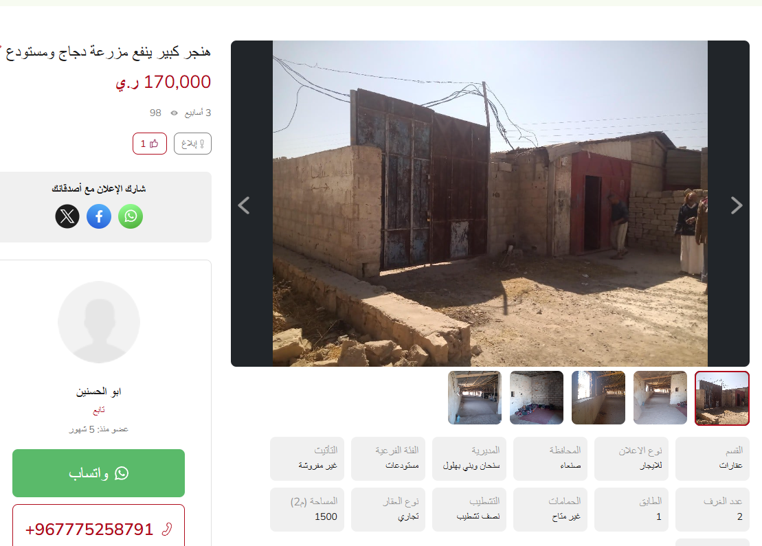The width and height of the screenshot is (762, 546).
Task: Contact seller via green واتساب button
Action: [x=99, y=473]
